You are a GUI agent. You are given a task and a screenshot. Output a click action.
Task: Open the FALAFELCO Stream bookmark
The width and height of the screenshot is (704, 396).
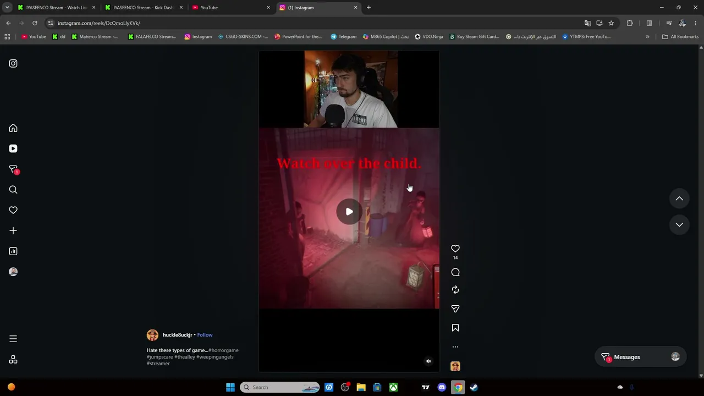pyautogui.click(x=152, y=37)
